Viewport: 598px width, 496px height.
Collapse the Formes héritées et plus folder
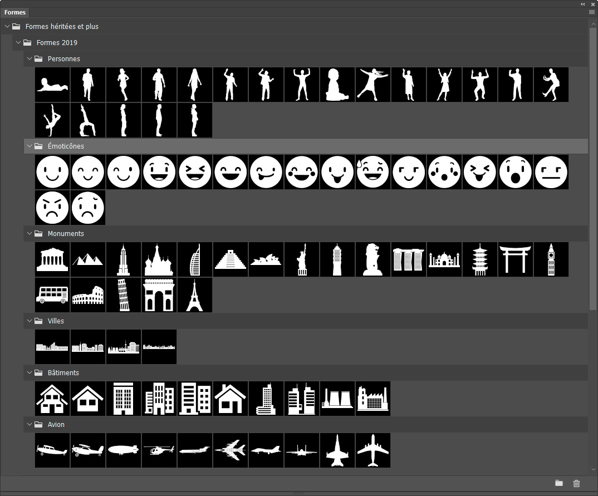pos(7,26)
